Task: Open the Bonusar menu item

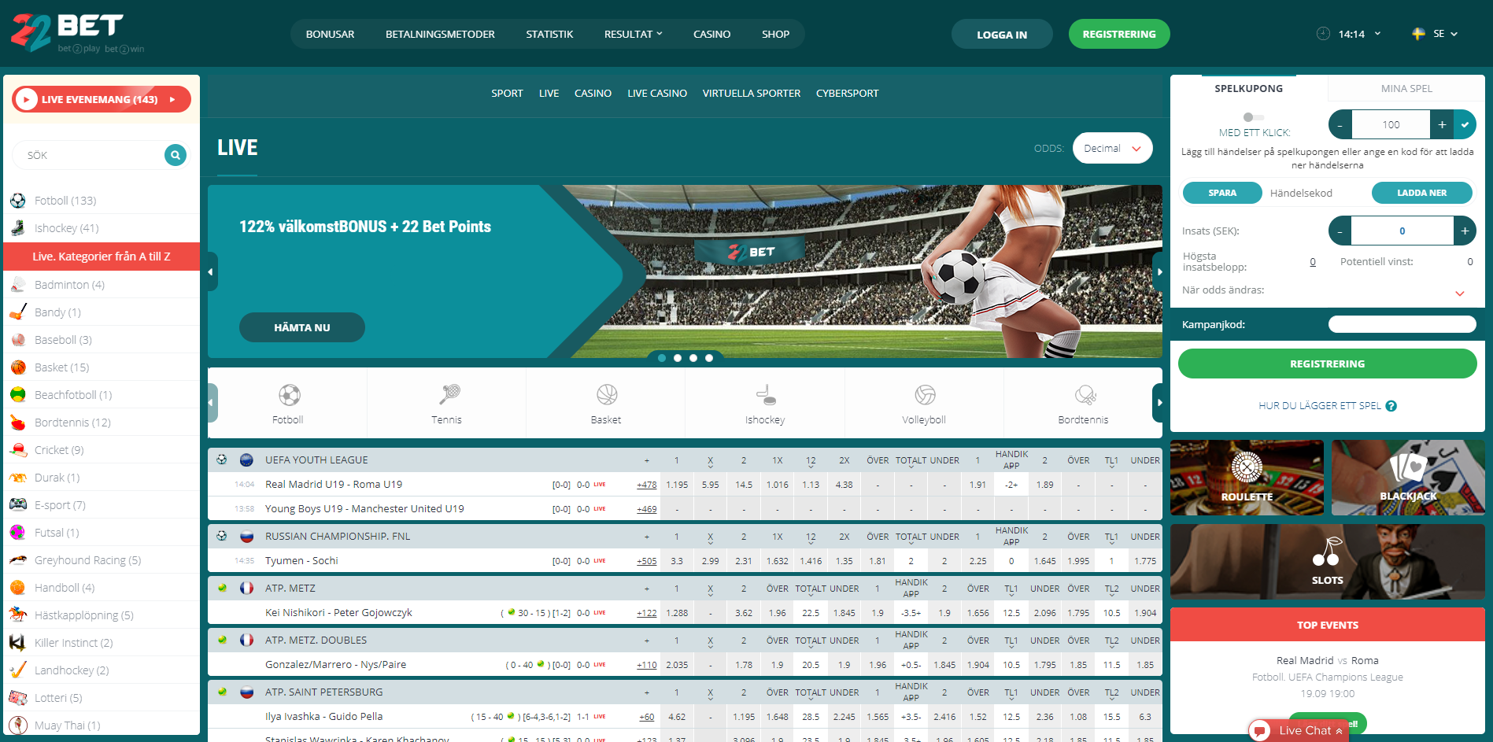Action: (330, 34)
